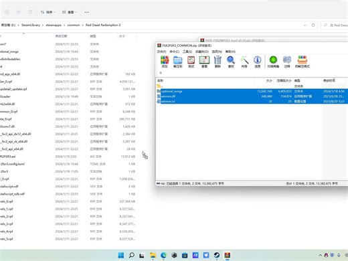Select the levels_5.rpf file in Explorer
The width and height of the screenshot is (348, 261).
point(68,239)
